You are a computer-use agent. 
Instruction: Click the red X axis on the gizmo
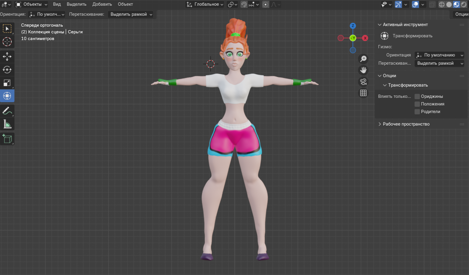tap(365, 38)
